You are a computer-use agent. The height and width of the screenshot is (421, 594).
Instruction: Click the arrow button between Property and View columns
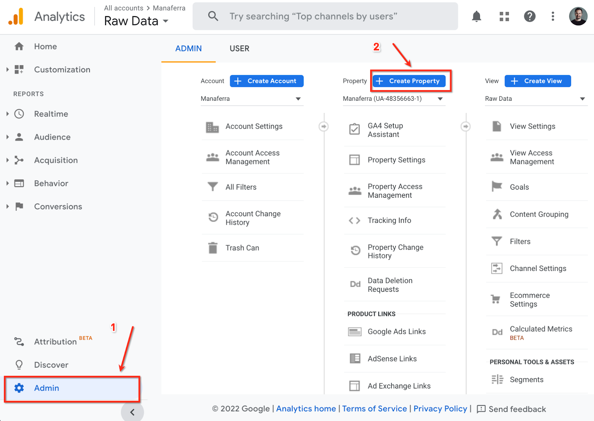click(x=466, y=126)
